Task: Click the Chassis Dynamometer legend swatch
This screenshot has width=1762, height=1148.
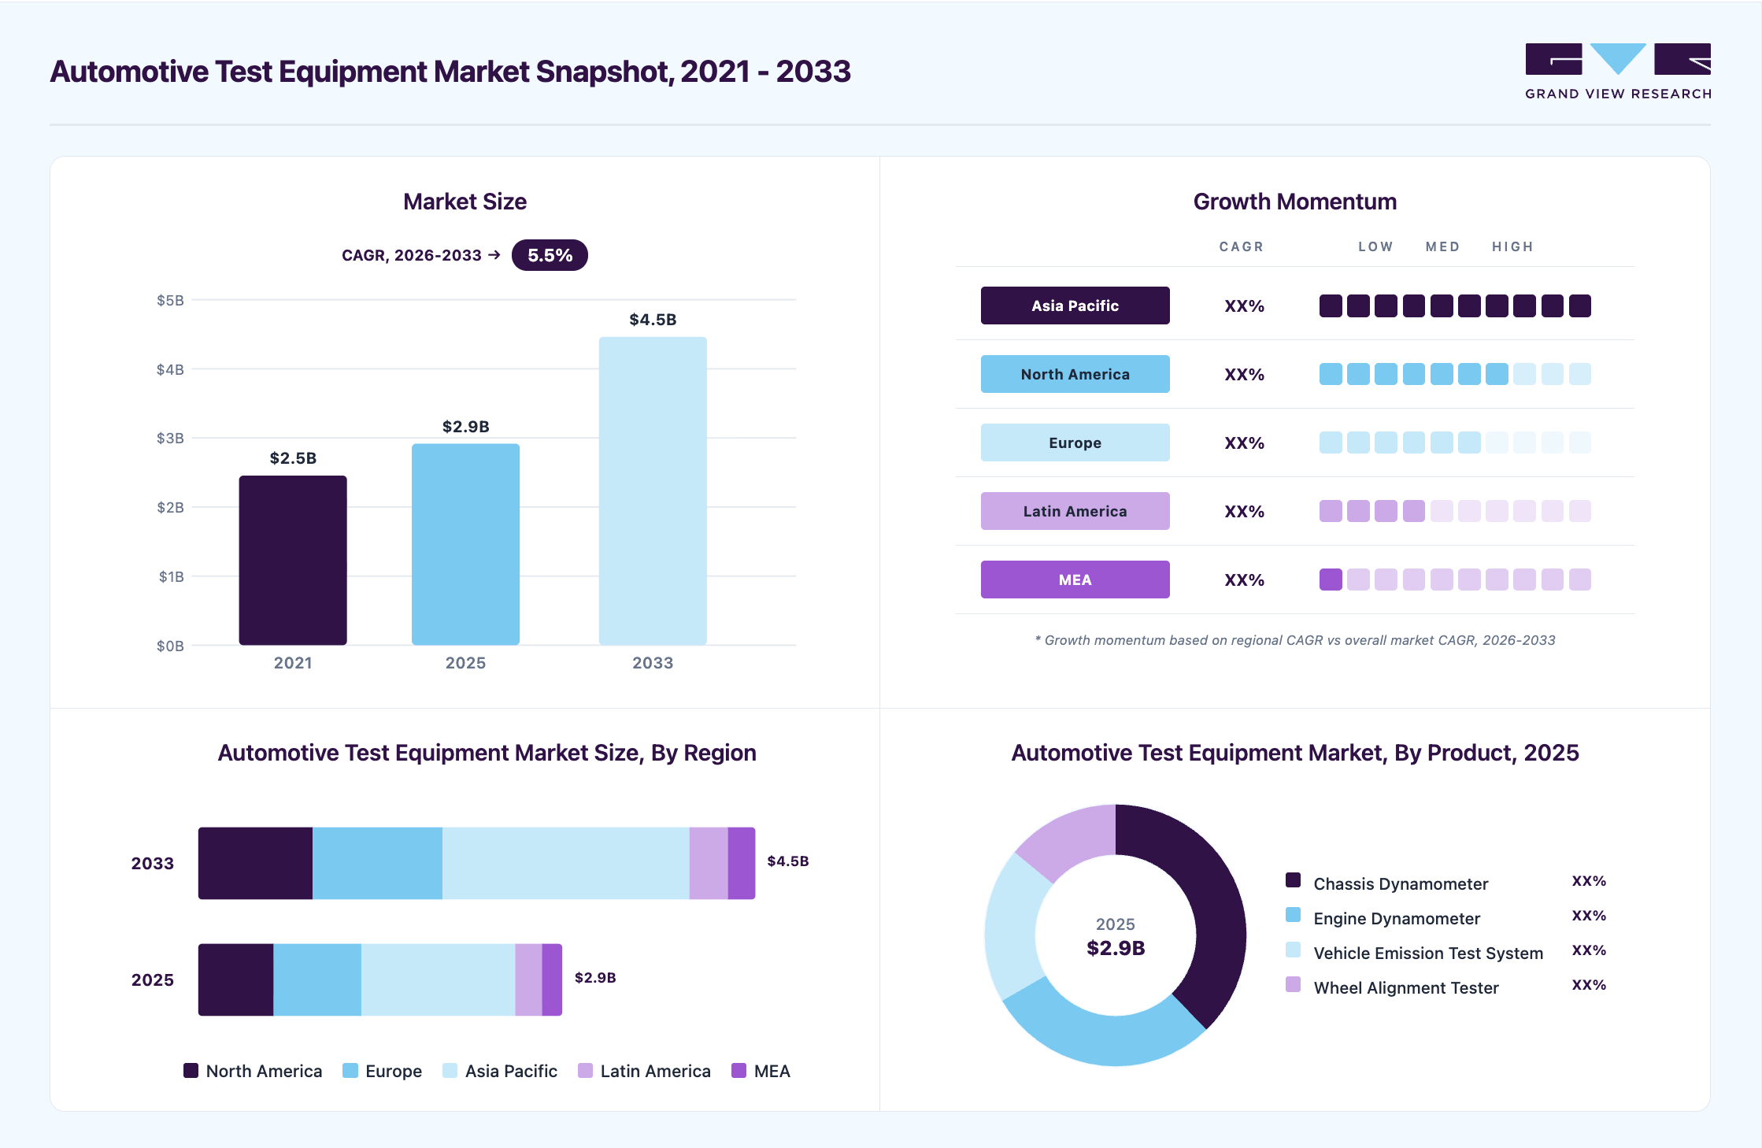Action: 1293,880
